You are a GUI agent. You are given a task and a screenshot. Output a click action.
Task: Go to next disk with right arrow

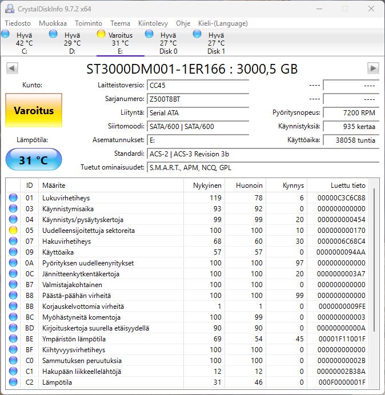(x=373, y=68)
